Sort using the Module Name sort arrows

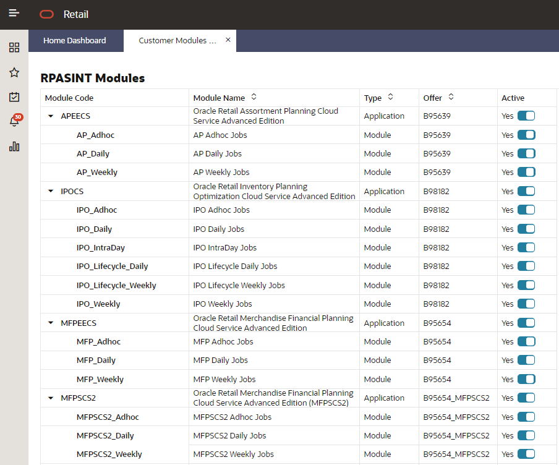[x=254, y=97]
